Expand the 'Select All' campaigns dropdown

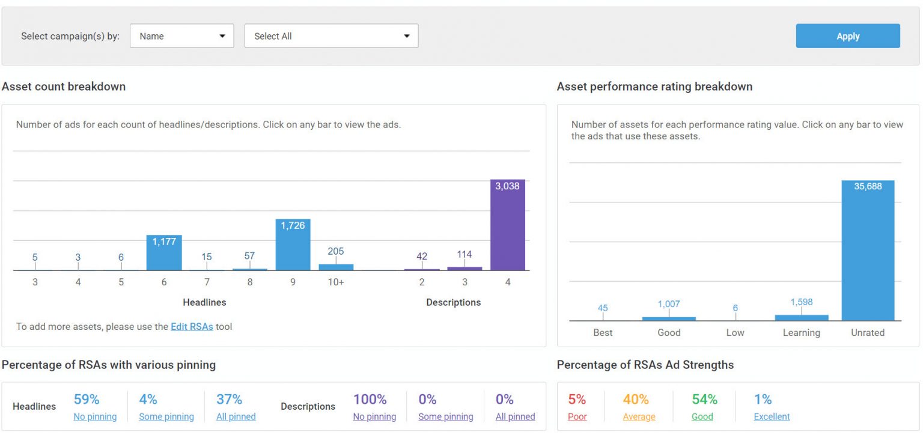pyautogui.click(x=331, y=35)
